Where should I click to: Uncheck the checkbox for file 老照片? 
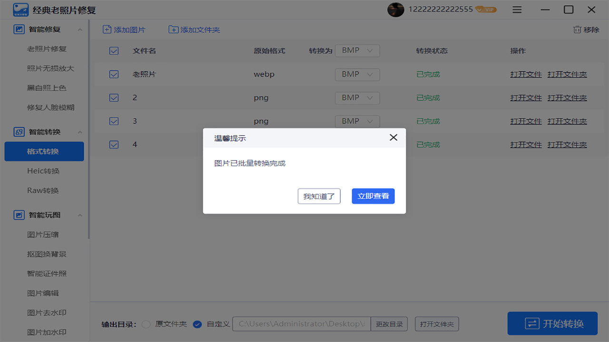click(114, 74)
